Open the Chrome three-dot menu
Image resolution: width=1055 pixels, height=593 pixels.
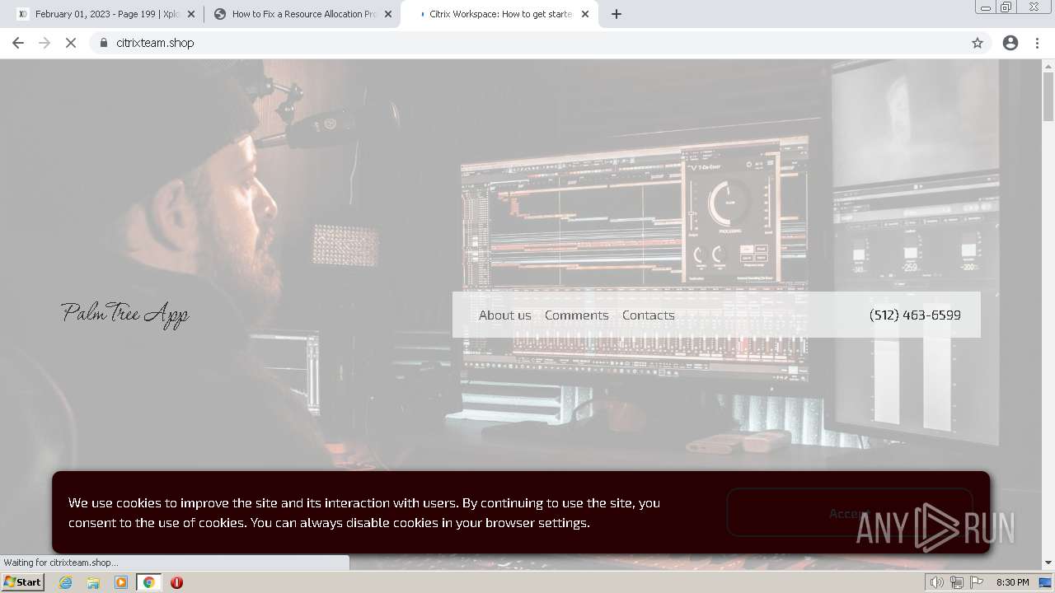pyautogui.click(x=1038, y=43)
